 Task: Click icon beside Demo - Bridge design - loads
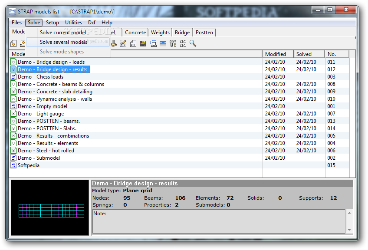pos(13,62)
